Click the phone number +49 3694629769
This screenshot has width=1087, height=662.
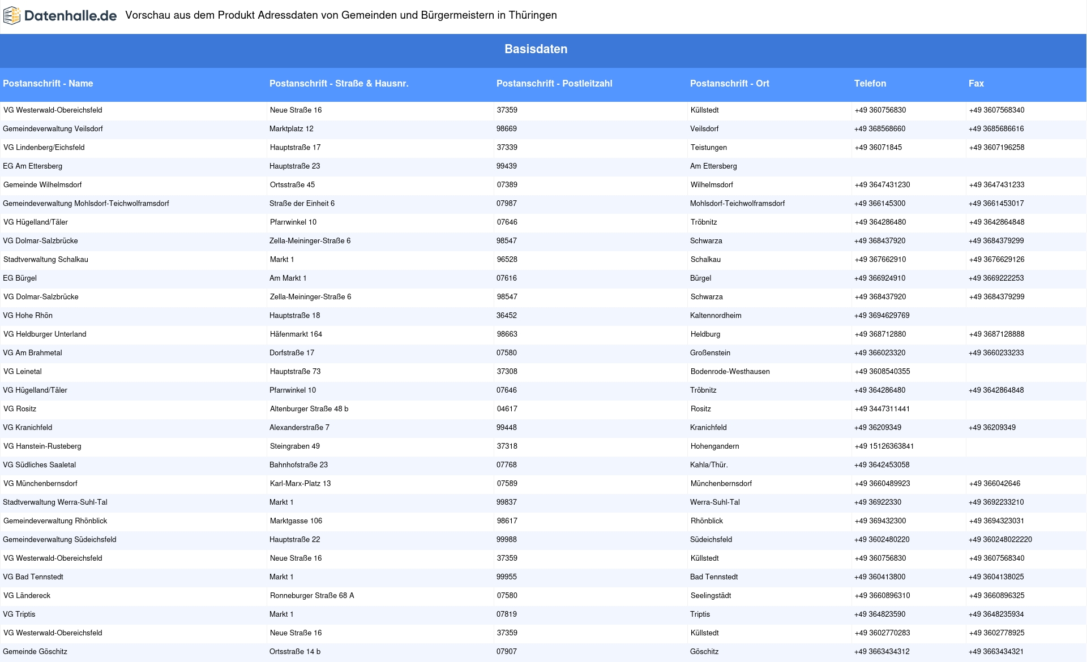coord(882,316)
